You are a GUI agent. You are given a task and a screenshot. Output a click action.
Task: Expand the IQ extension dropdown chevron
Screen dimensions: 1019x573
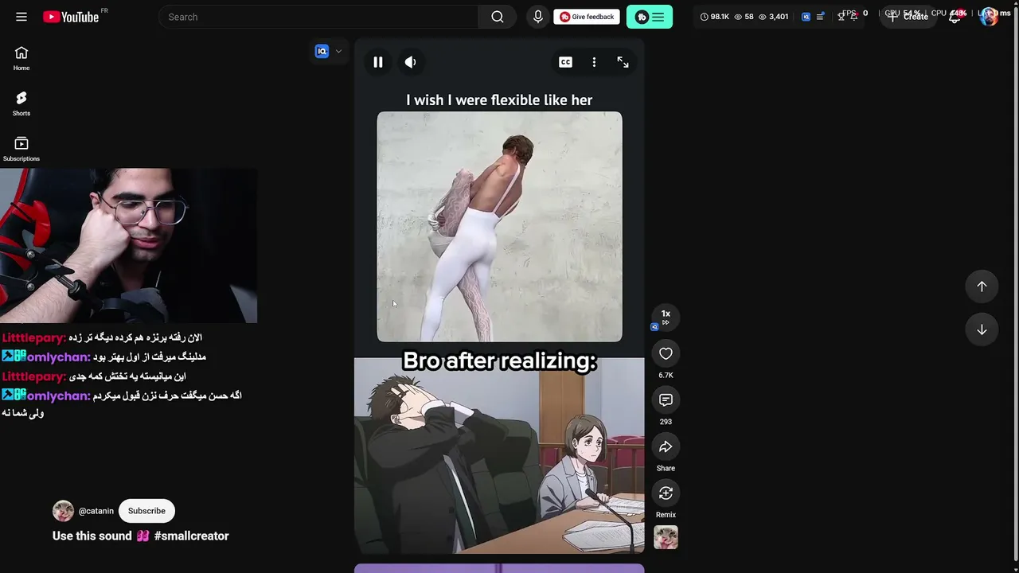[x=338, y=51]
